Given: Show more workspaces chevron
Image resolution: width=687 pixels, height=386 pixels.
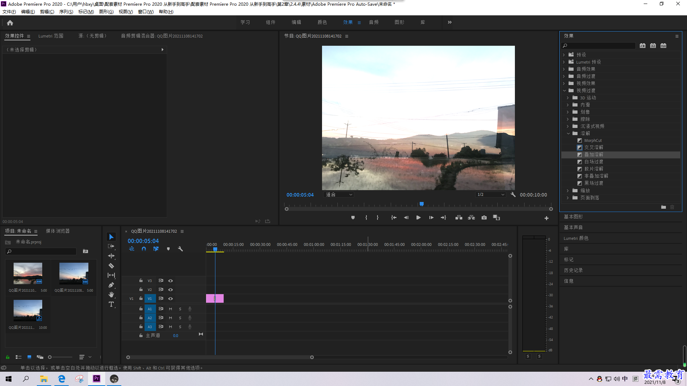Looking at the screenshot, I should coord(450,22).
